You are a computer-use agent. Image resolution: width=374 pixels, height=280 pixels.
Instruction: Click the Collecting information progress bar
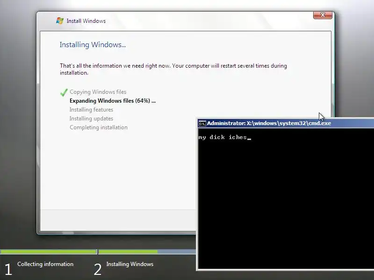click(48, 252)
